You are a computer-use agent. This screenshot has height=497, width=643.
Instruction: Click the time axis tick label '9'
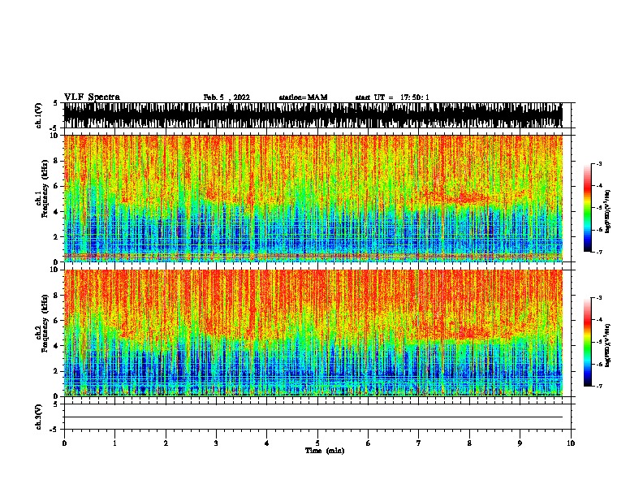[520, 443]
